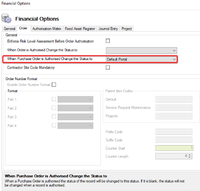Increase Counter Length with up arrow
The width and height of the screenshot is (200, 191).
coord(190,154)
